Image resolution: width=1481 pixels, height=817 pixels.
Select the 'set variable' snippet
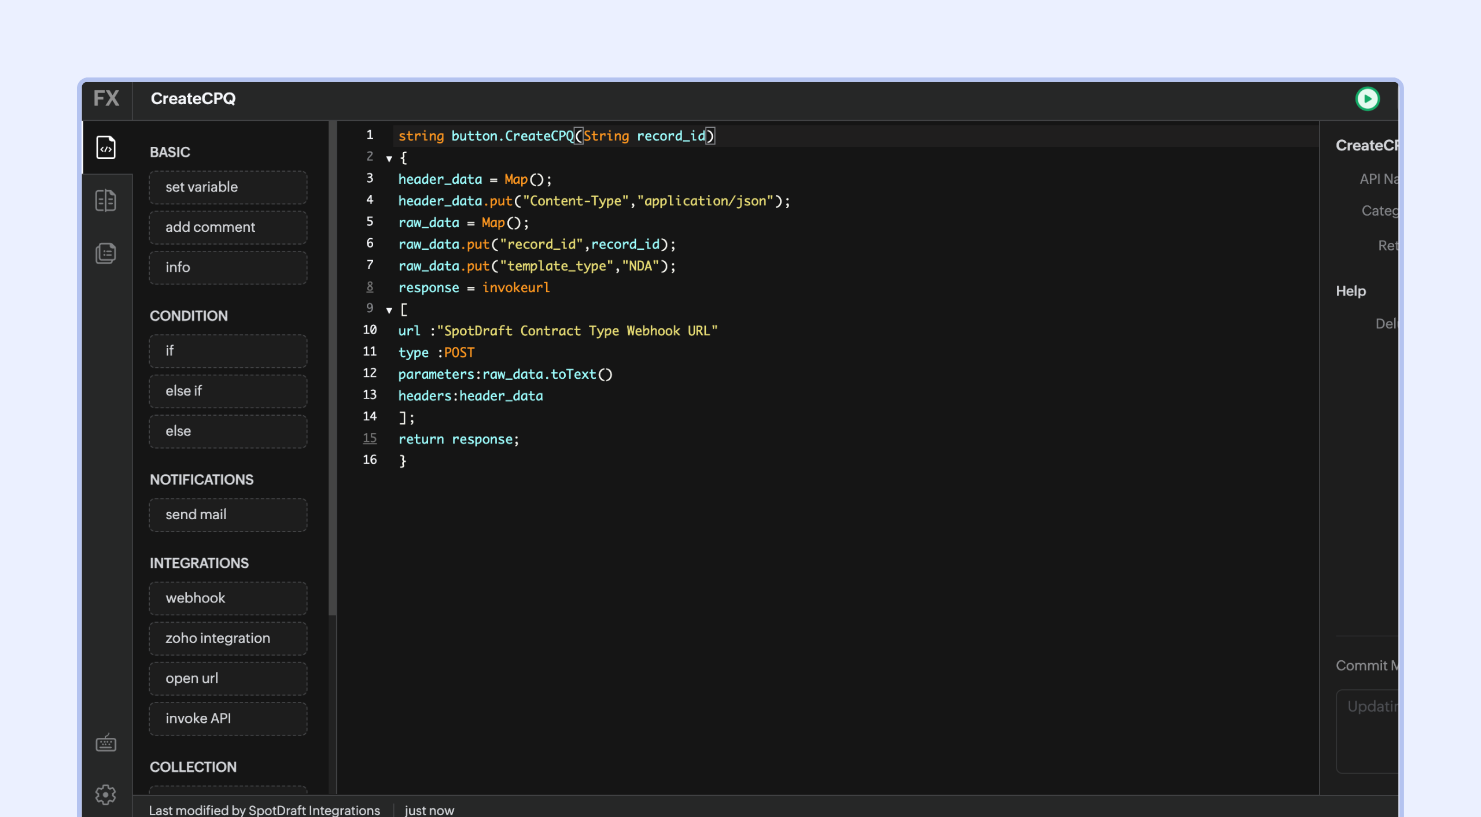click(x=228, y=187)
